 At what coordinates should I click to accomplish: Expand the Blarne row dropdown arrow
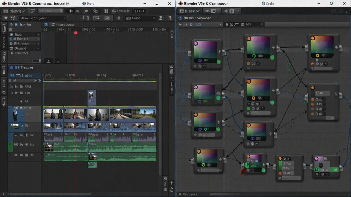pos(38,48)
